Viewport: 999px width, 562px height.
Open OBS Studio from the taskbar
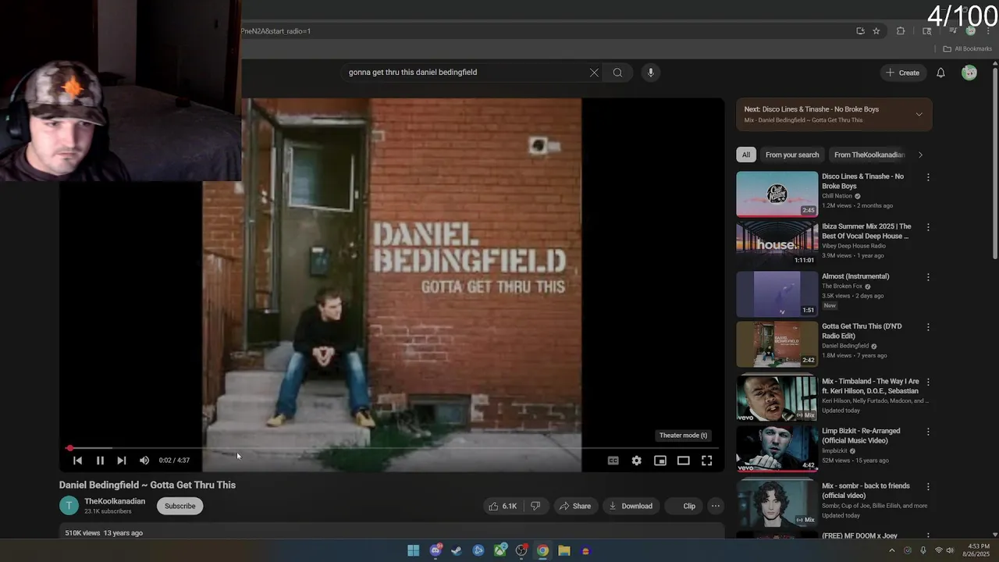point(521,550)
